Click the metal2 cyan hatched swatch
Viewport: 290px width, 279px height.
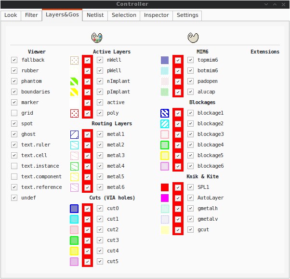click(74, 145)
